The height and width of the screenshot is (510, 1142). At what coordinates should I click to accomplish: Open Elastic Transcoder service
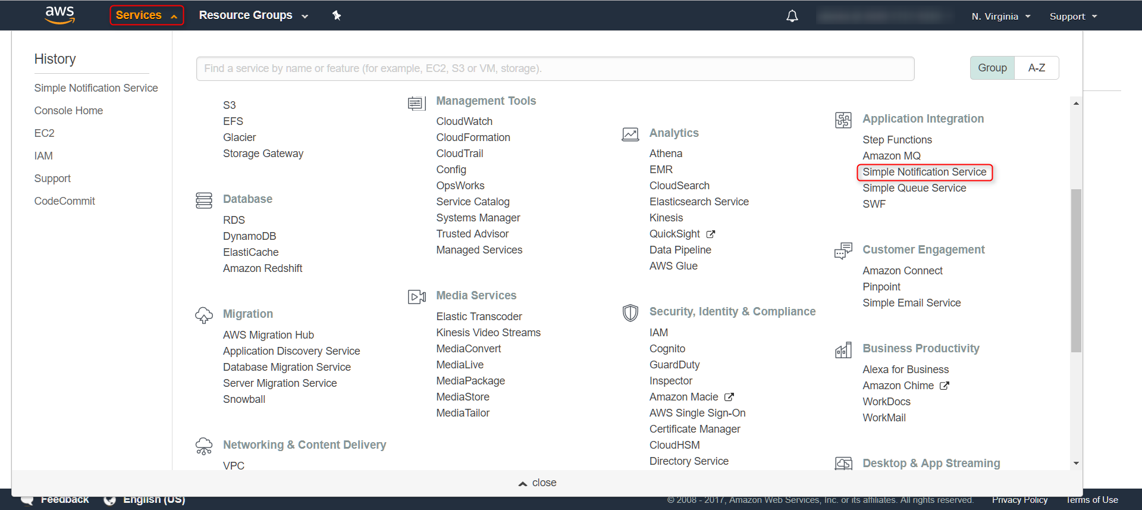(x=479, y=317)
